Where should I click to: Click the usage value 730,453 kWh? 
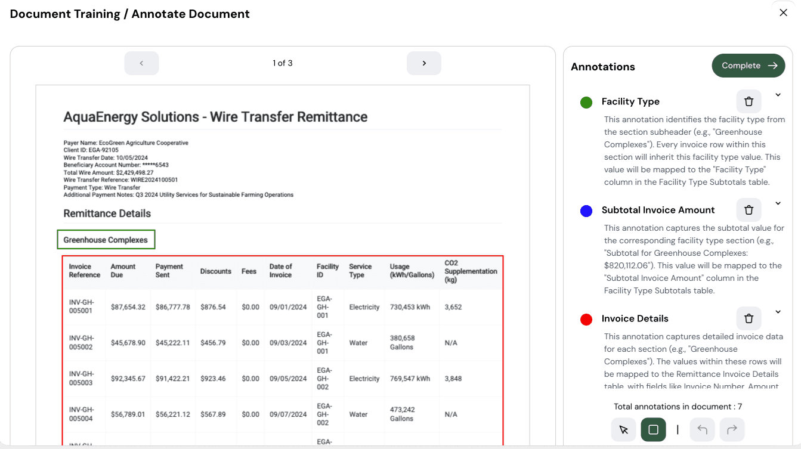[410, 307]
